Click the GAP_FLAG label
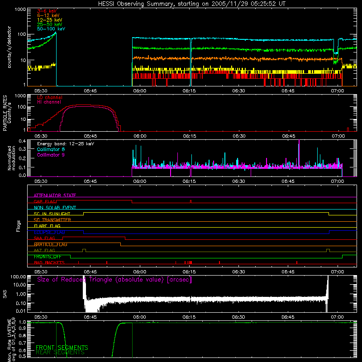This screenshot has width=362, height=362. pos(45,201)
